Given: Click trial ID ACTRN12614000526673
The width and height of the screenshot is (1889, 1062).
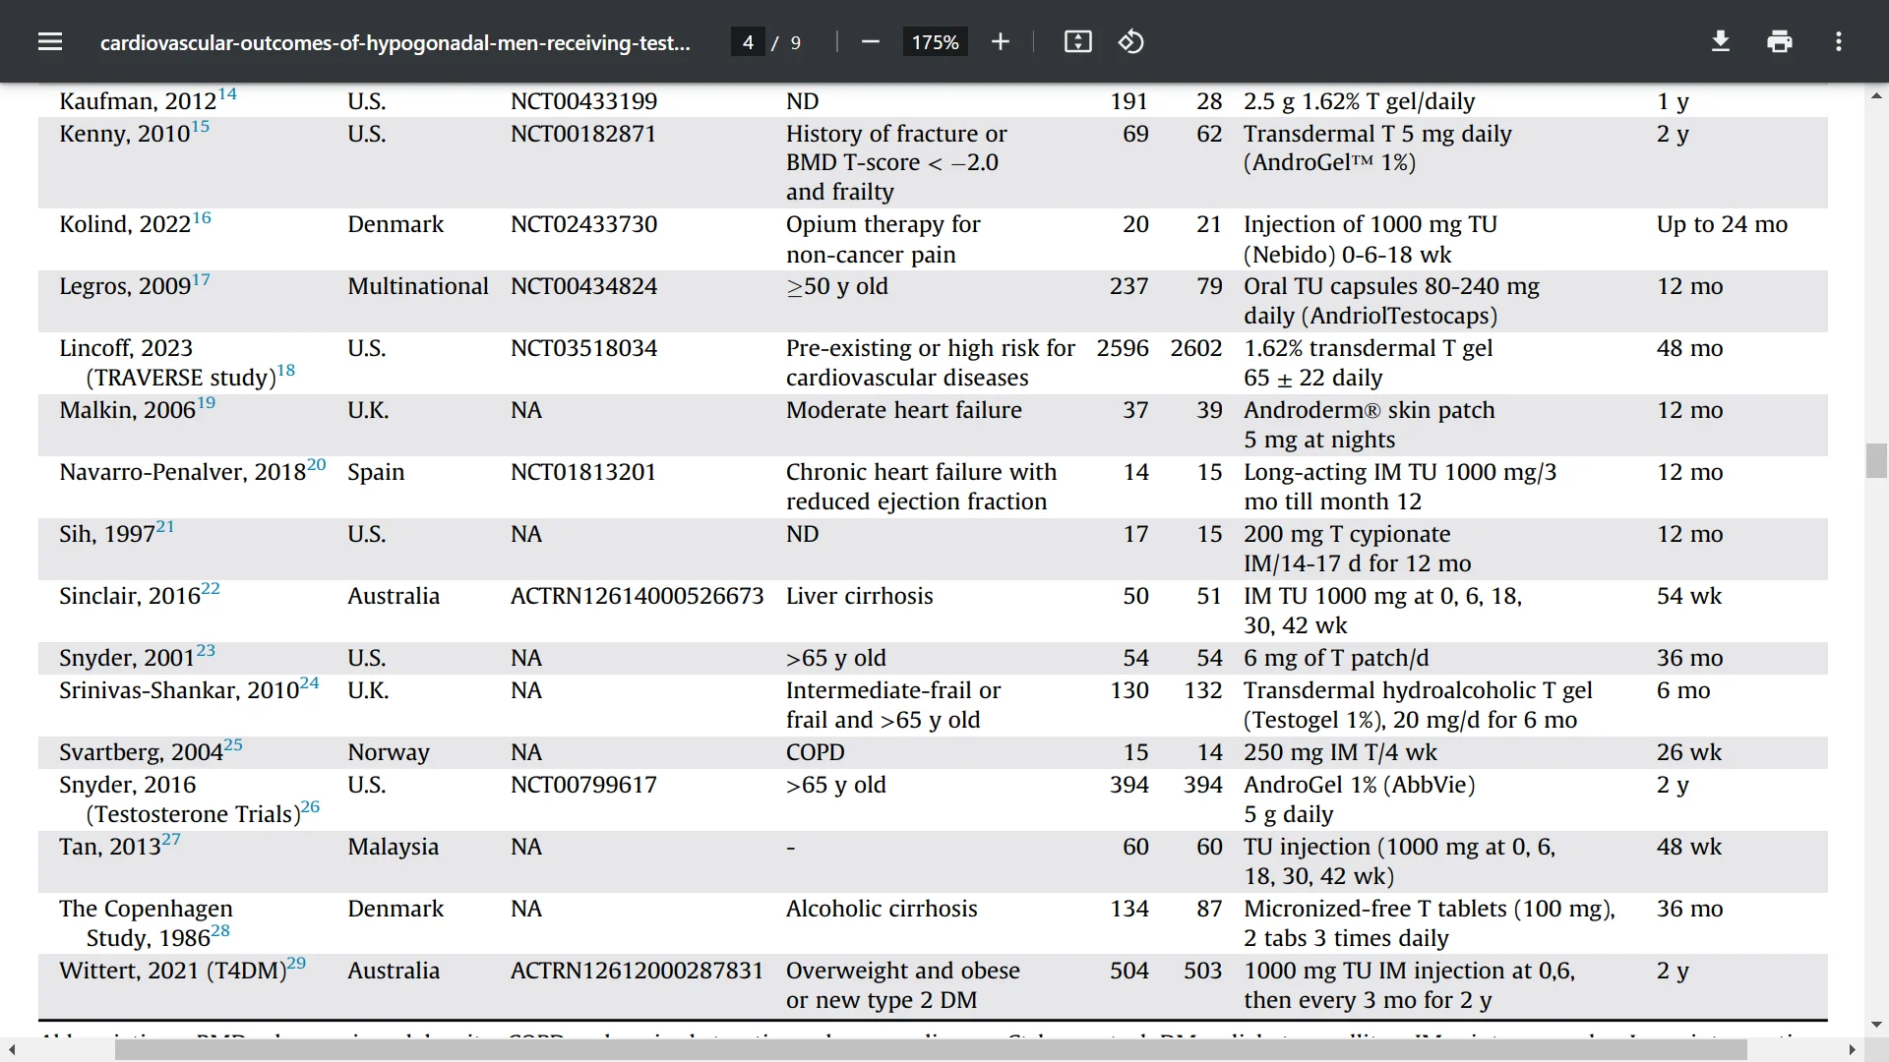Looking at the screenshot, I should pyautogui.click(x=637, y=596).
